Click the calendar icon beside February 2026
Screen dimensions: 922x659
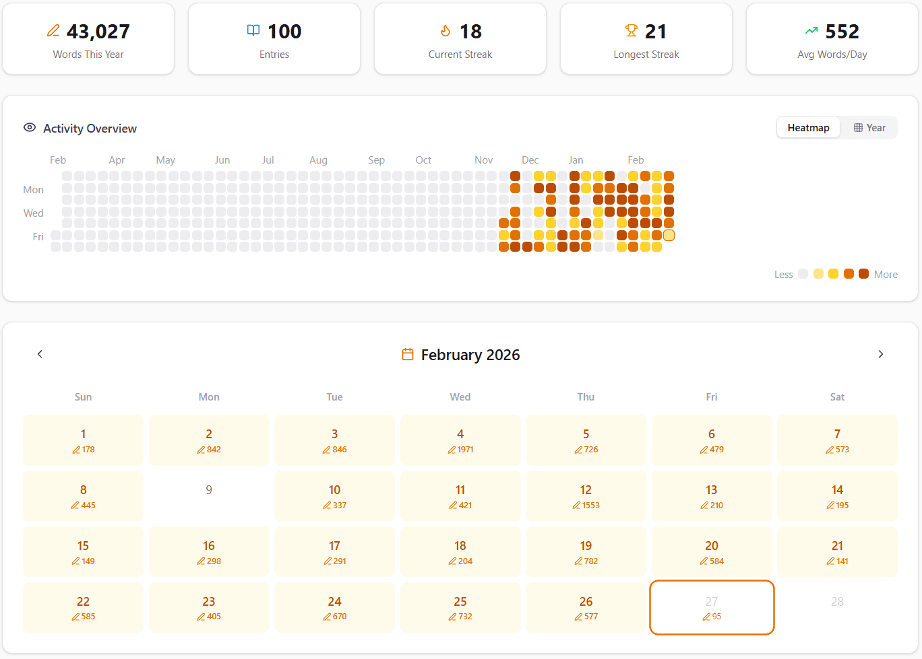(x=408, y=354)
